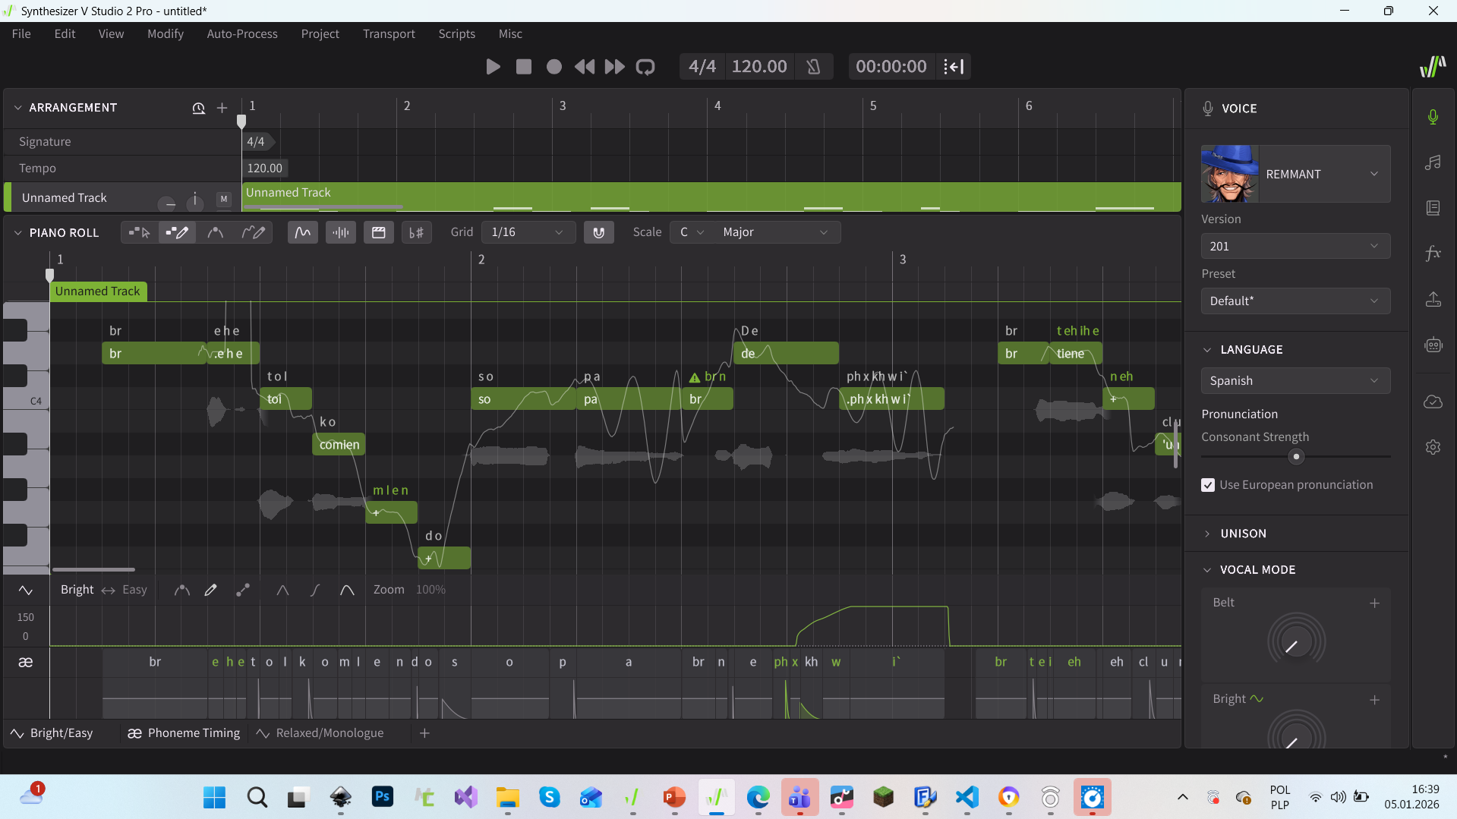Switch to the Relaxed/Monologue tab

[x=320, y=733]
